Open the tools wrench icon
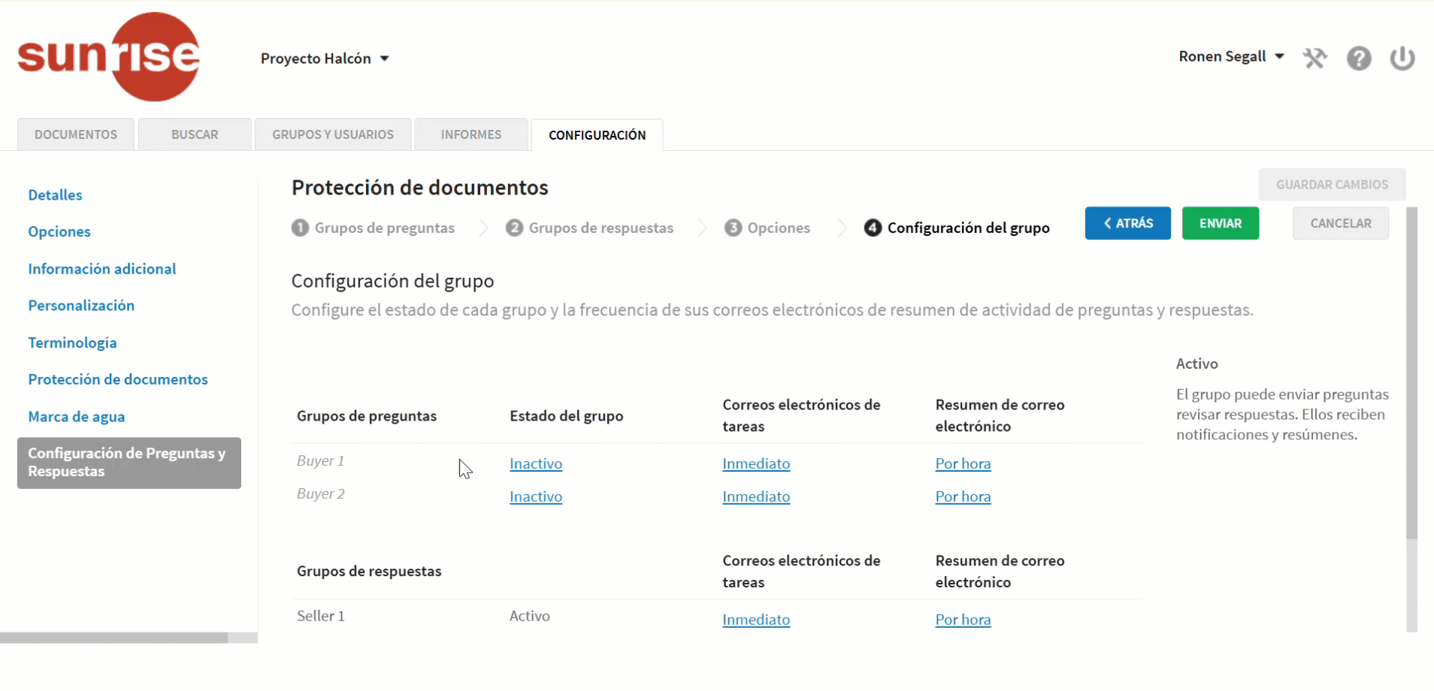Screen dimensions: 1434x691 1314,58
